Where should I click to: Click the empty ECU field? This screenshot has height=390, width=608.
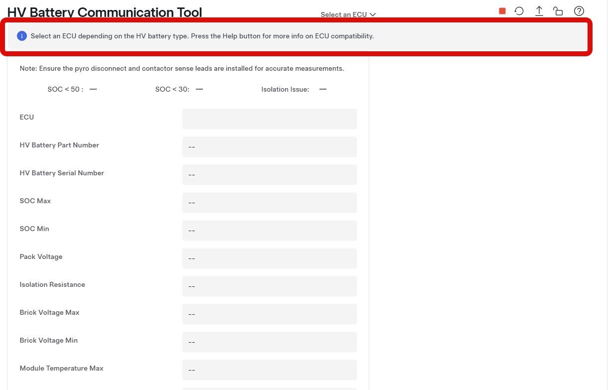click(x=269, y=119)
